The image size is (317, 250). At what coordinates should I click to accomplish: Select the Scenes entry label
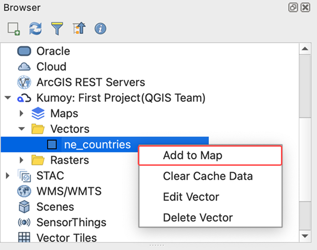pyautogui.click(x=55, y=207)
